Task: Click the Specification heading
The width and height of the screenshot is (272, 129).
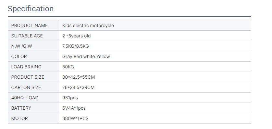Action: coord(31,9)
